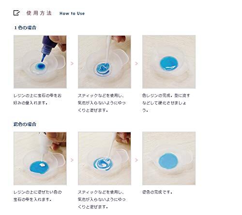This screenshot has width=242, height=215.
Task: Click the caption 混色の完成です。
Action: tap(157, 192)
